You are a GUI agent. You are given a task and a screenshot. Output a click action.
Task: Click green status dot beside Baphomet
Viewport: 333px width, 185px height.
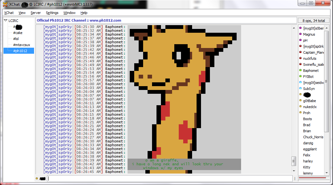click(300, 70)
